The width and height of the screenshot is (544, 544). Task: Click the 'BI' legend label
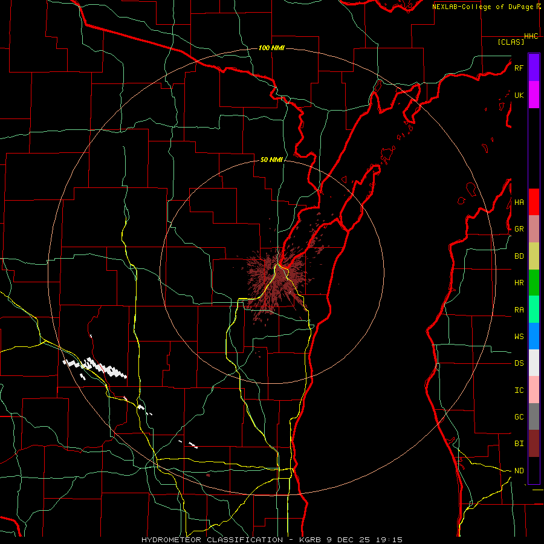point(519,444)
